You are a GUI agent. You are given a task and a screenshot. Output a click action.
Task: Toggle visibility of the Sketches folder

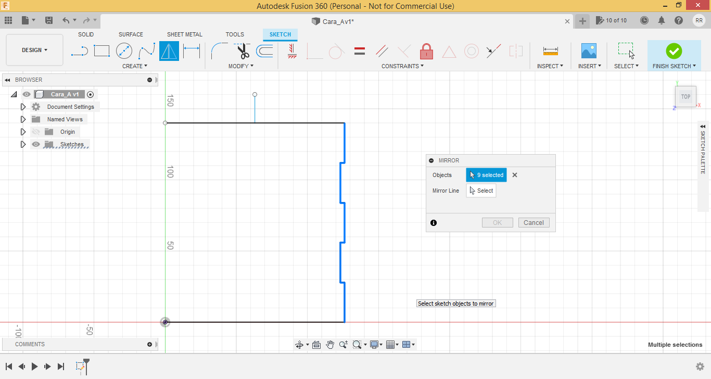[36, 144]
